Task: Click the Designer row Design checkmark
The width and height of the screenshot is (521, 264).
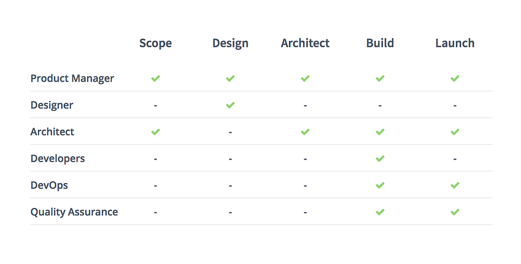Action: [230, 105]
